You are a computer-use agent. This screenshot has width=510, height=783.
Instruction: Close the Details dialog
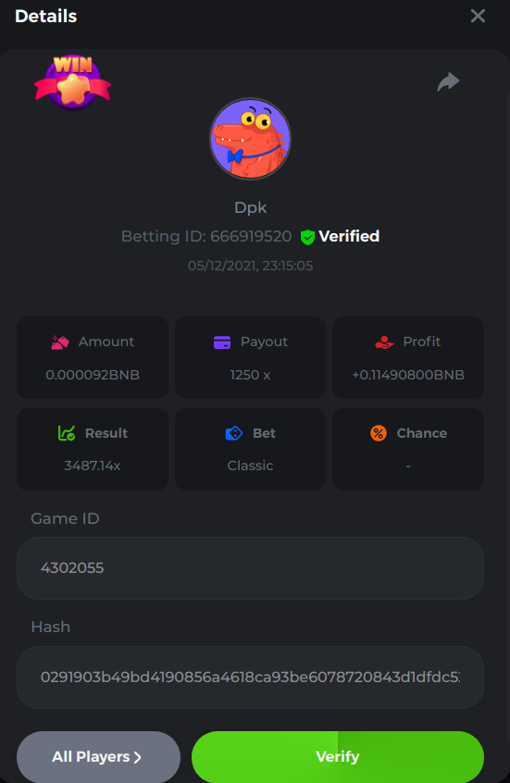pos(478,16)
